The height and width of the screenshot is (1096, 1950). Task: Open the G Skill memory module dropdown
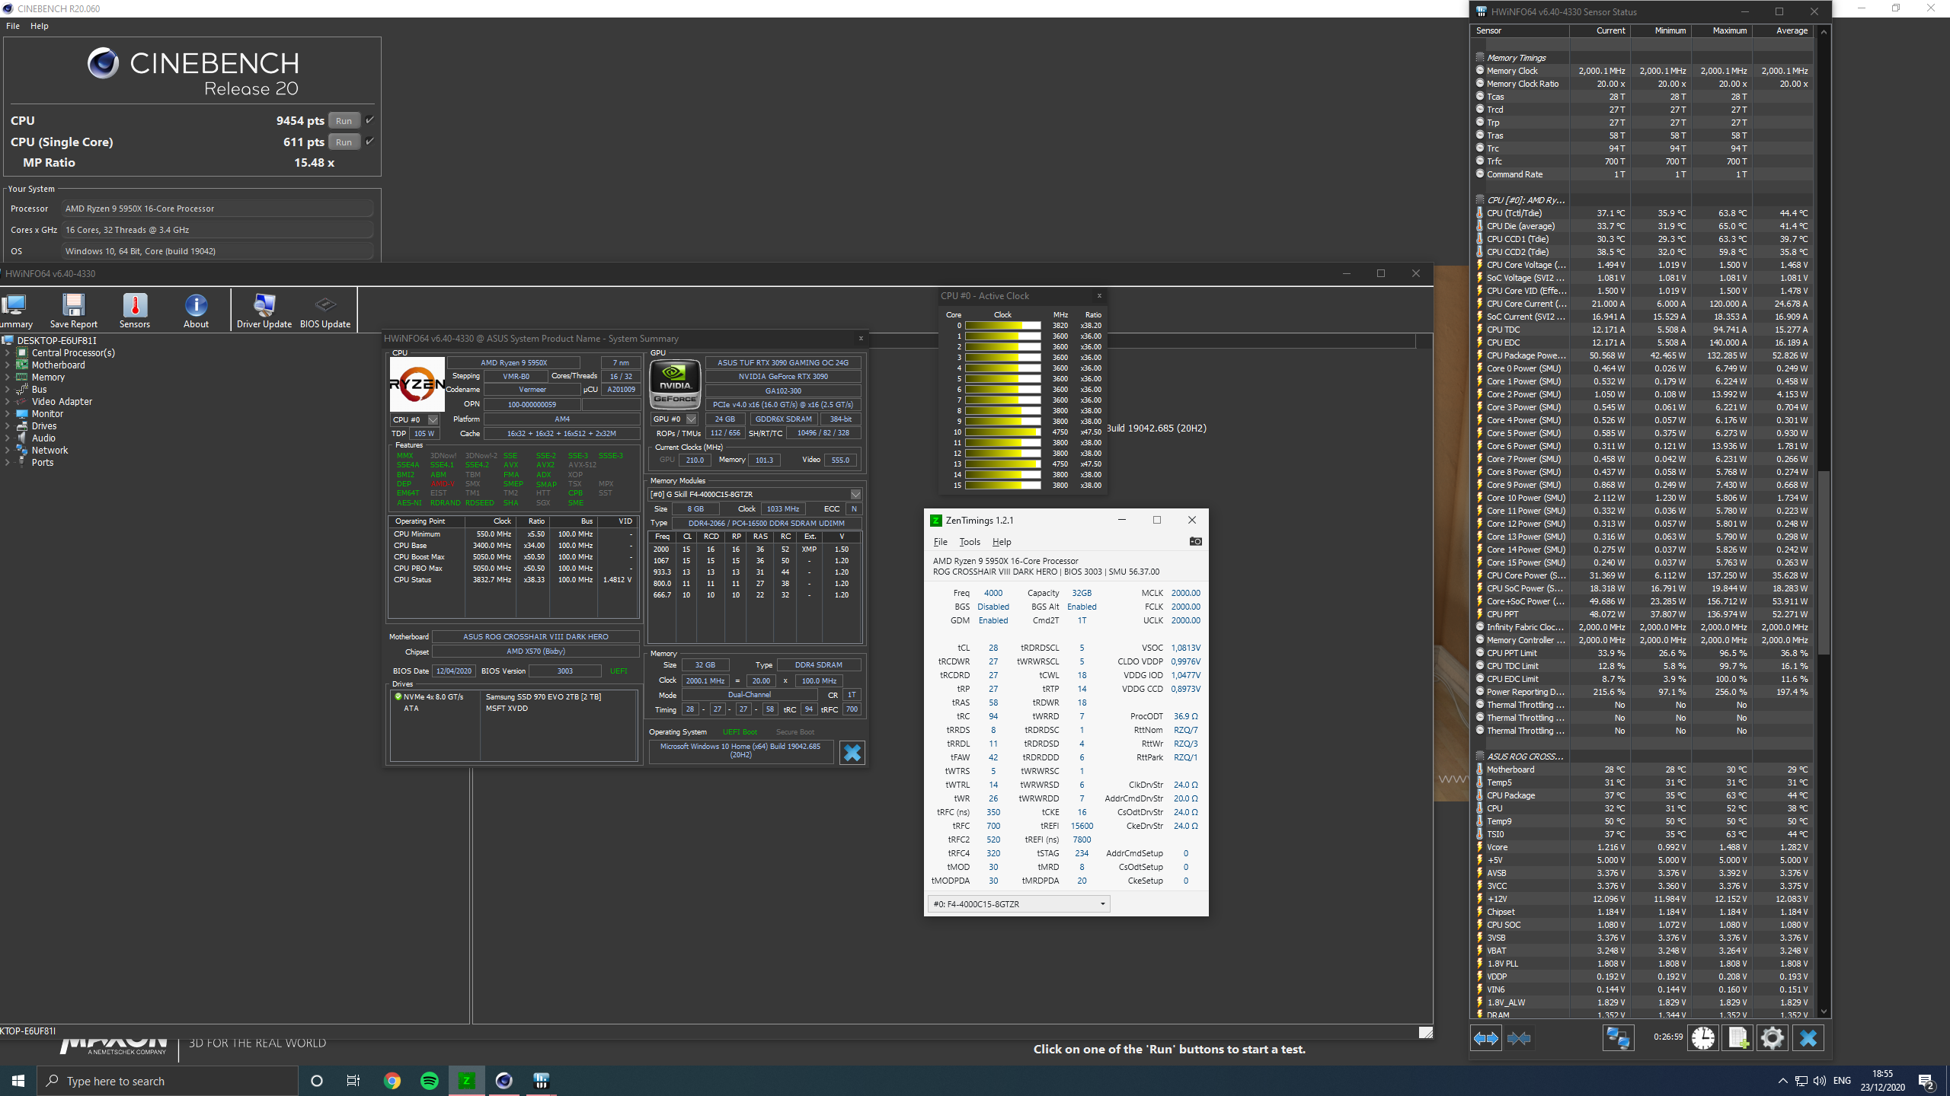[855, 494]
